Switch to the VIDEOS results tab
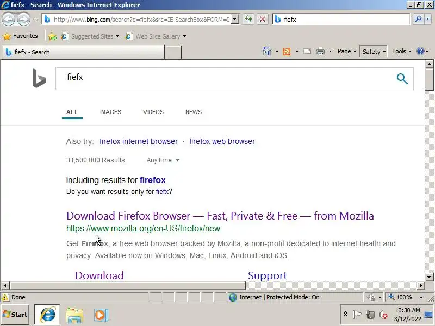The height and width of the screenshot is (326, 435). coord(153,112)
